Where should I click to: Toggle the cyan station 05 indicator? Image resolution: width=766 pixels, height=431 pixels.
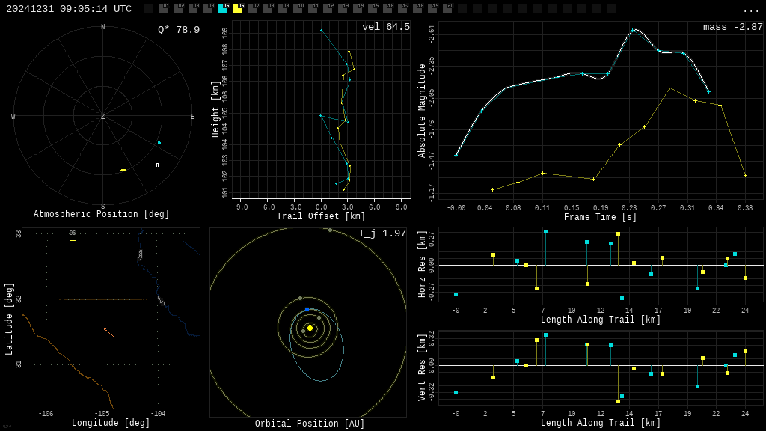[x=223, y=9]
